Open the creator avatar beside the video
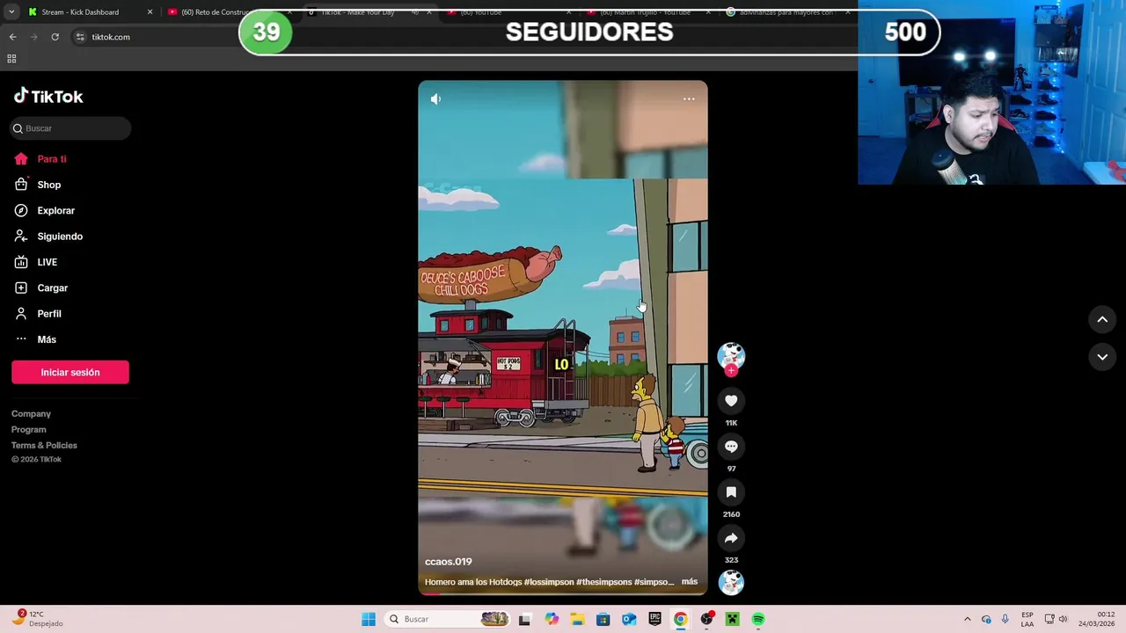Screen dimensions: 1126x633 (x=731, y=355)
